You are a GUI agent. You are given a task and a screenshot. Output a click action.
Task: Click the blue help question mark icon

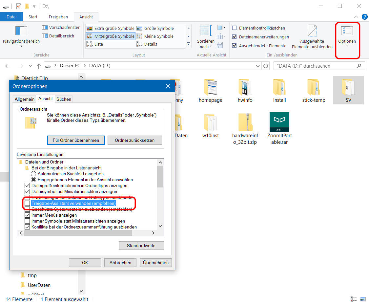point(364,17)
